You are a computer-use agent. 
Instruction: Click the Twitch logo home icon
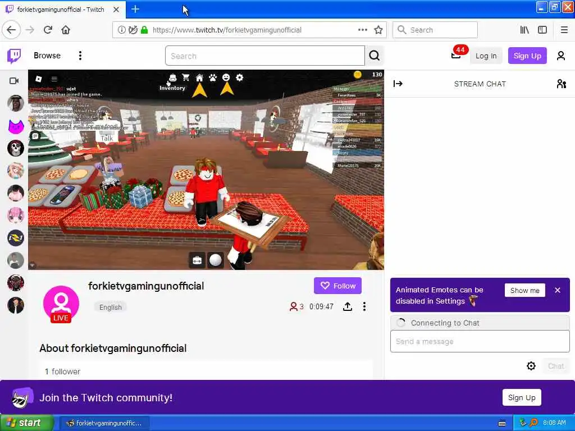[14, 56]
